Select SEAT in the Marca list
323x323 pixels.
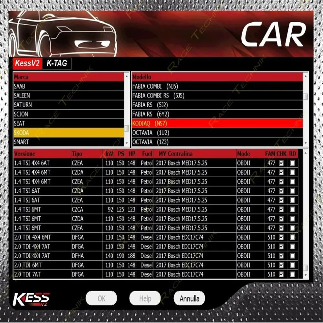68,123
